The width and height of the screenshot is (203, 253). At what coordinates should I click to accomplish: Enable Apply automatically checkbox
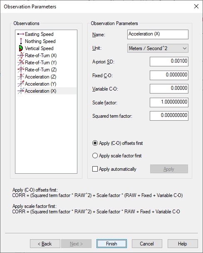pos(95,169)
